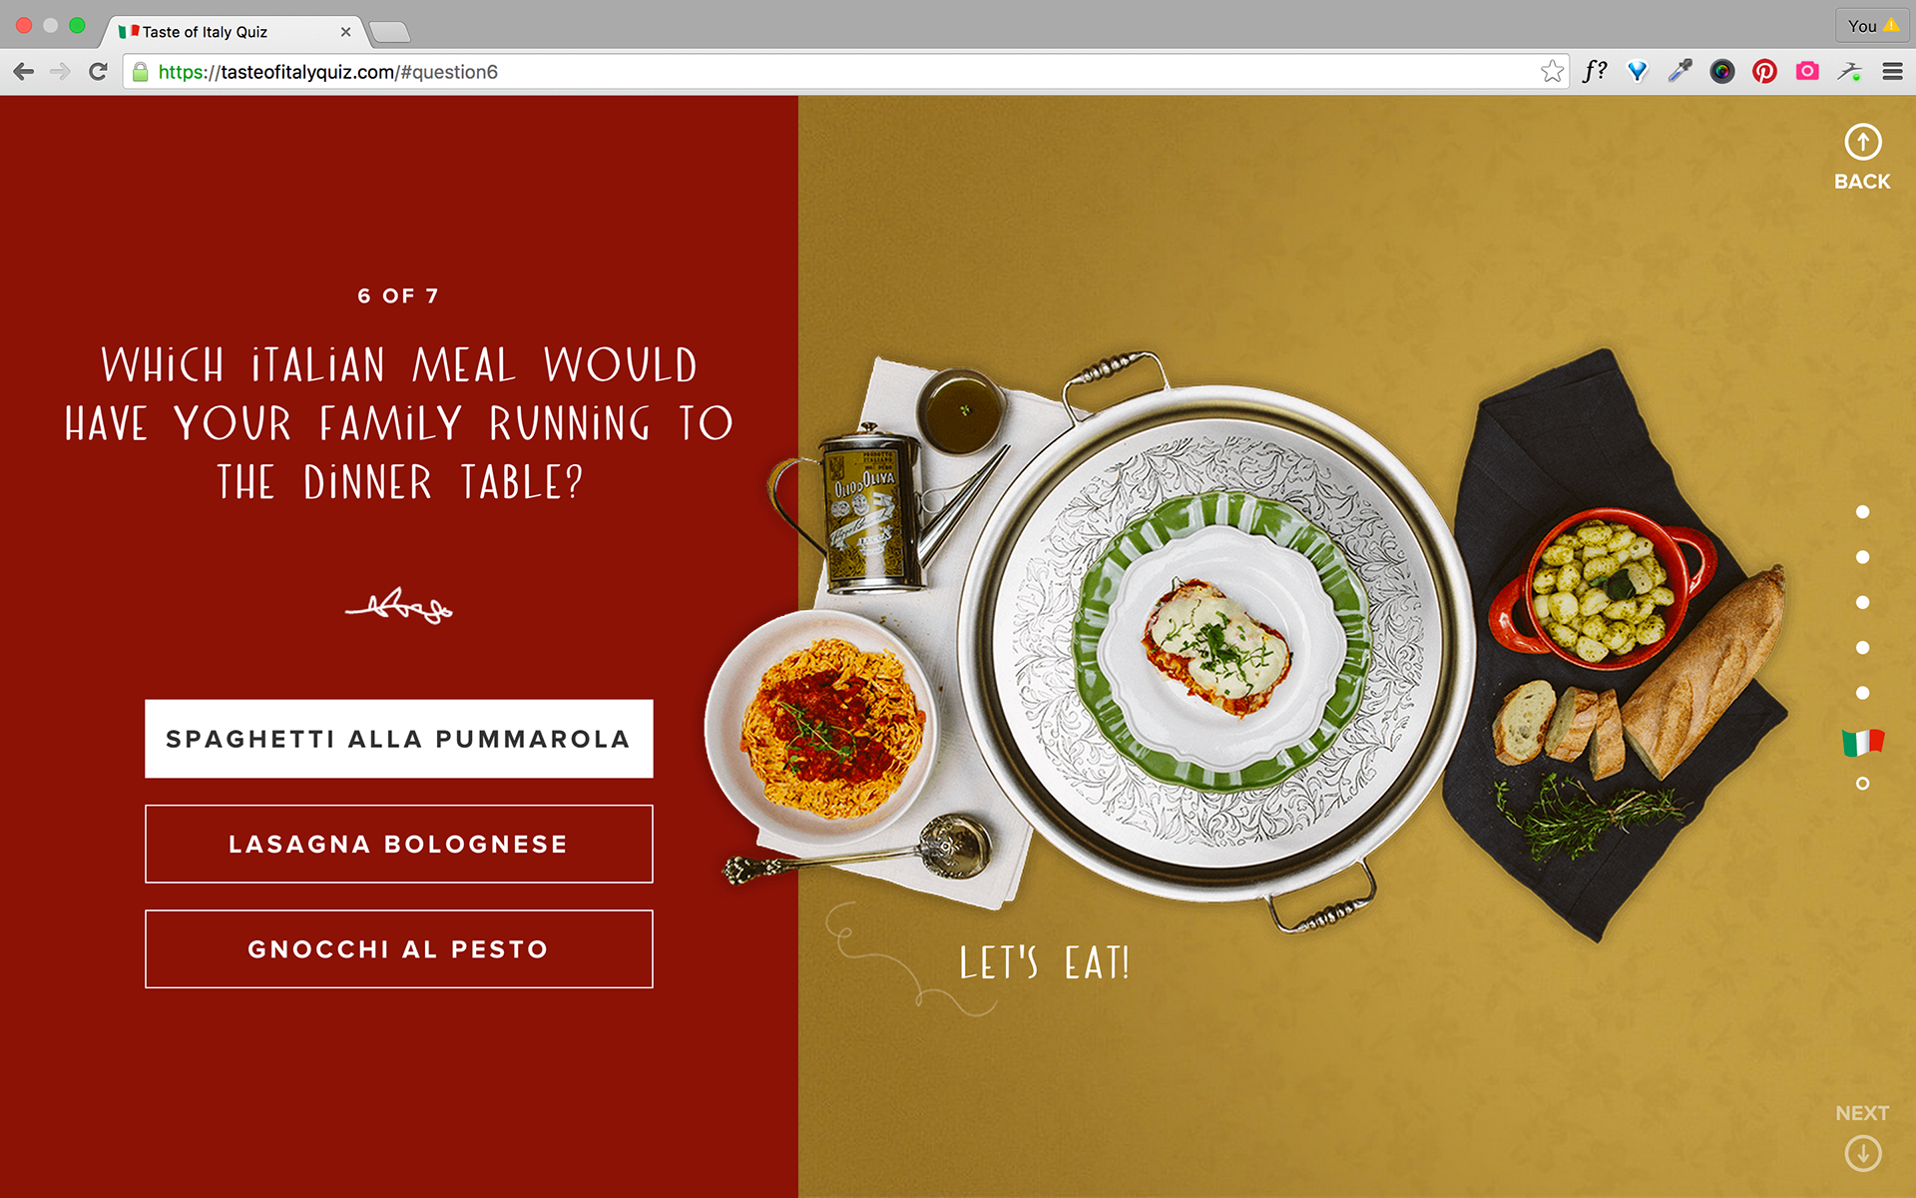This screenshot has height=1198, width=1916.
Task: Click the NEXT down-arrow circle icon
Action: 1862,1154
